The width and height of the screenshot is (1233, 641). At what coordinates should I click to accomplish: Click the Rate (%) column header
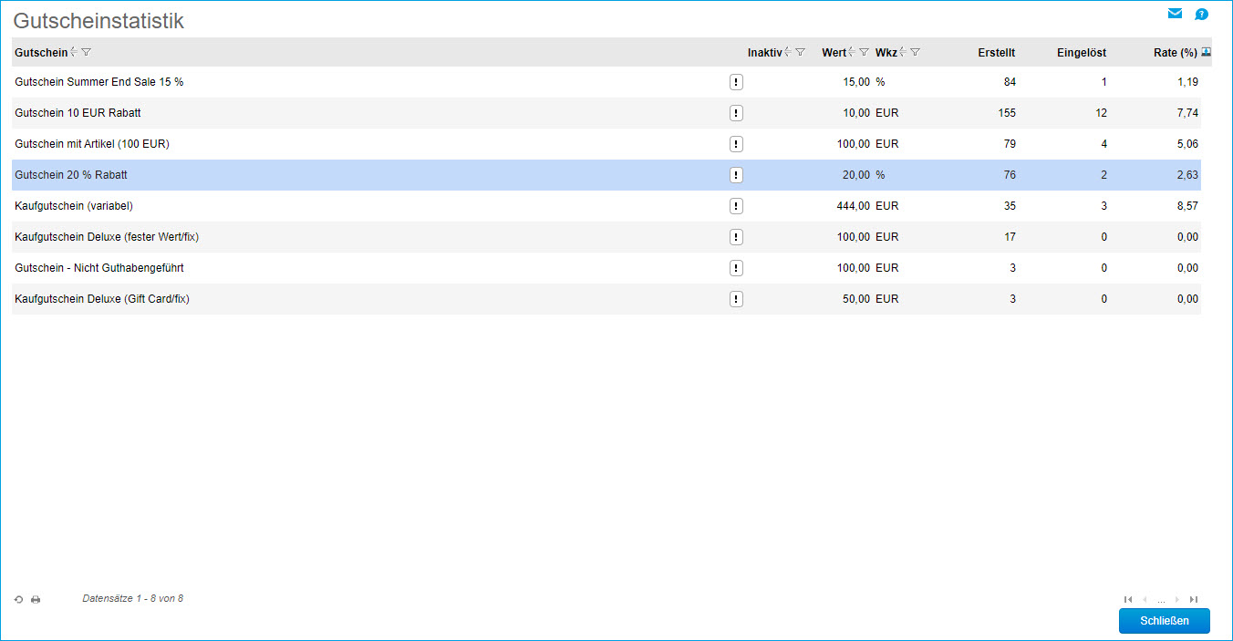1176,53
